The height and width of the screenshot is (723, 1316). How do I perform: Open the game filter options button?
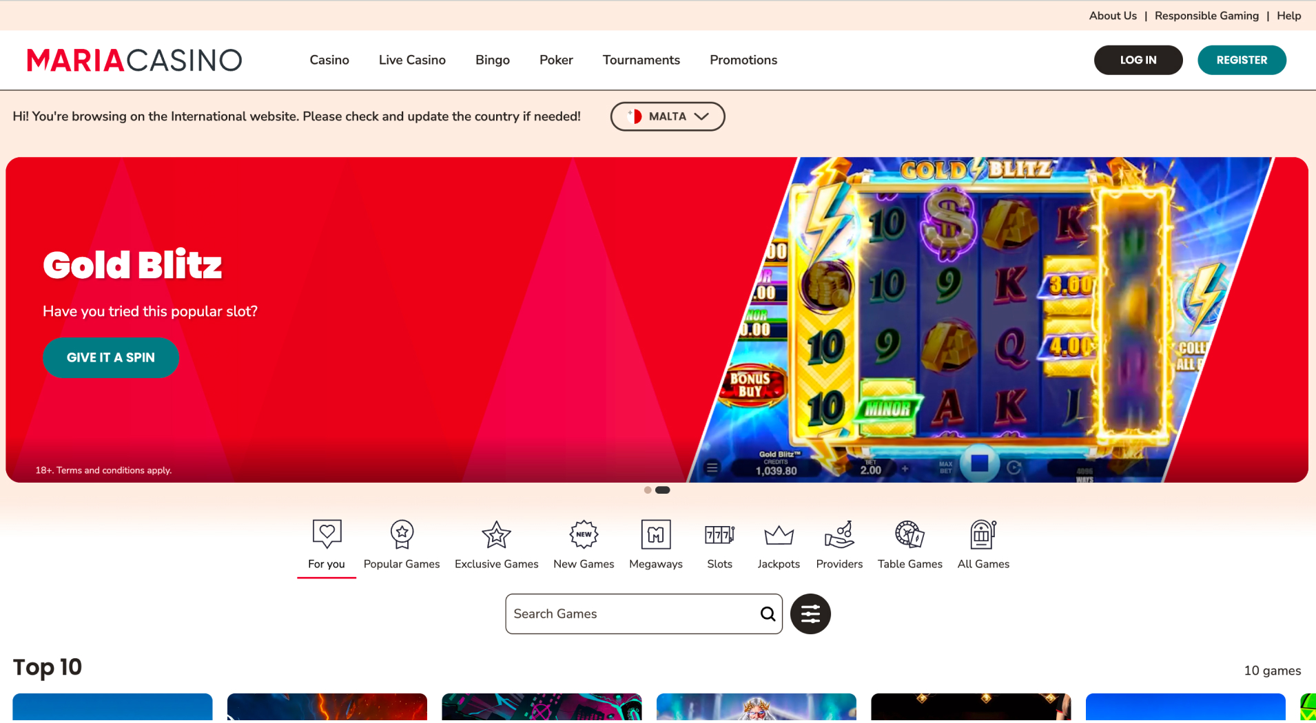(x=810, y=614)
